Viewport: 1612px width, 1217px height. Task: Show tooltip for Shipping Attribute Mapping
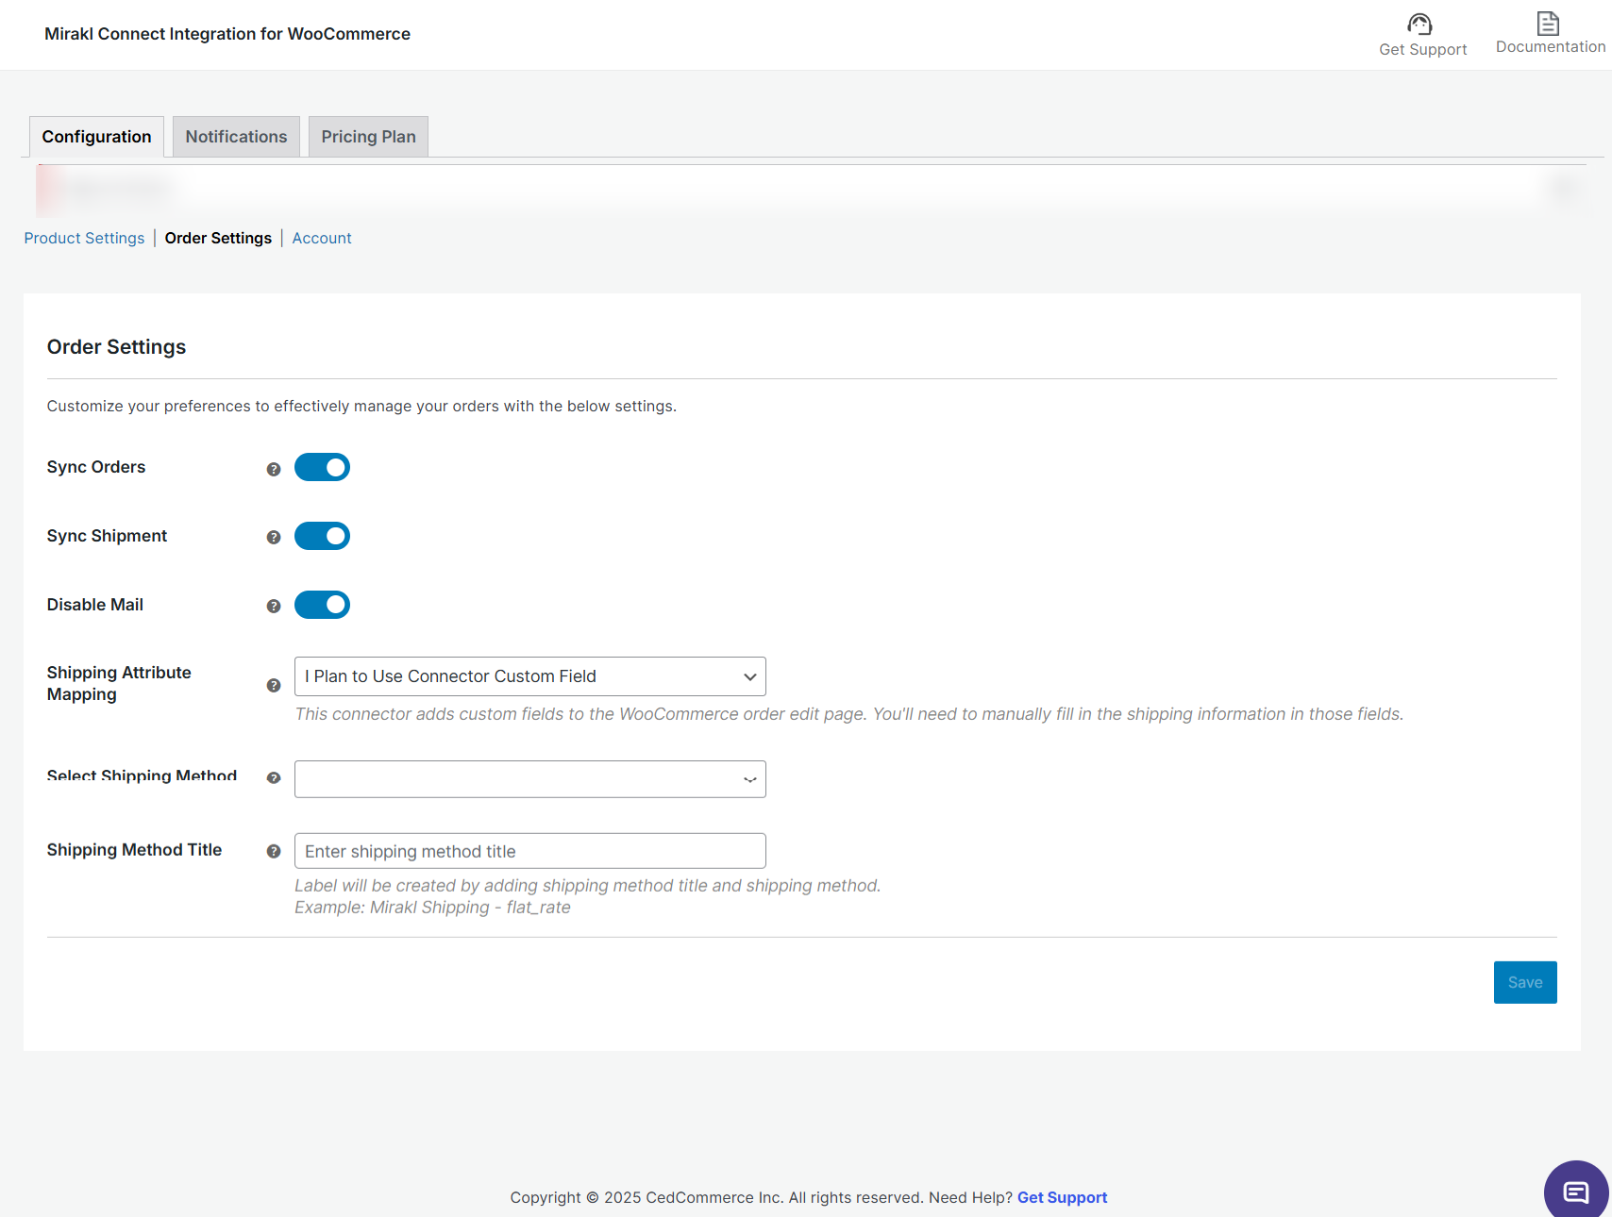274,686
